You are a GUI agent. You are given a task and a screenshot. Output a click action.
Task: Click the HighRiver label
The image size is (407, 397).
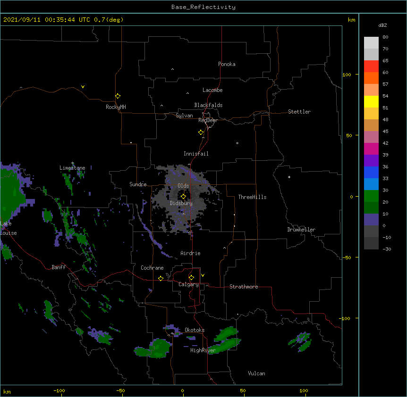coord(203,350)
